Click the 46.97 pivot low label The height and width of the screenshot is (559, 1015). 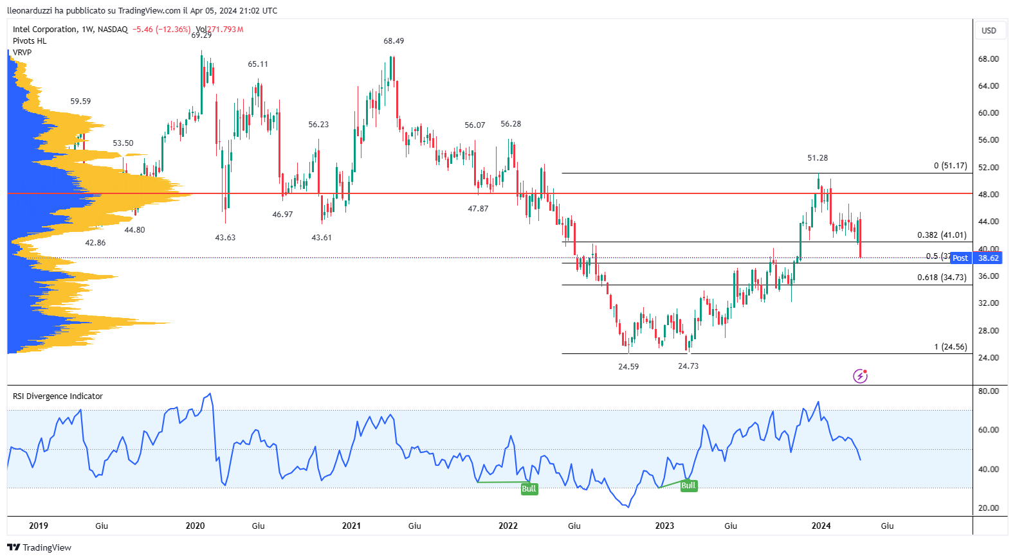pyautogui.click(x=282, y=214)
